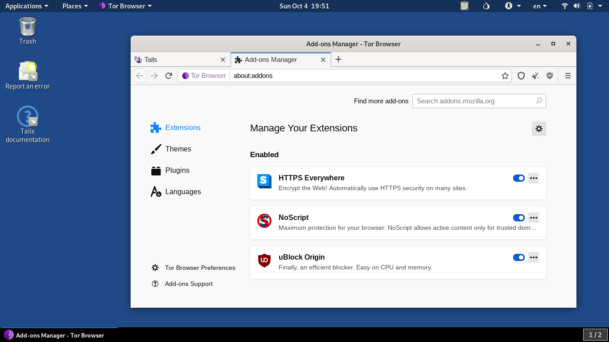Open the 'en' keyboard layout dropdown
The image size is (609, 342).
coord(540,6)
